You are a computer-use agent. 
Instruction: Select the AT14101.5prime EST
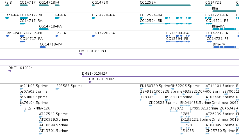click(208, 89)
